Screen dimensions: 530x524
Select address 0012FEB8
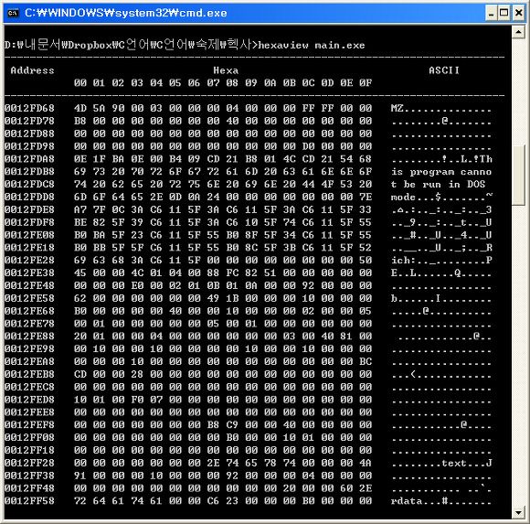click(29, 374)
